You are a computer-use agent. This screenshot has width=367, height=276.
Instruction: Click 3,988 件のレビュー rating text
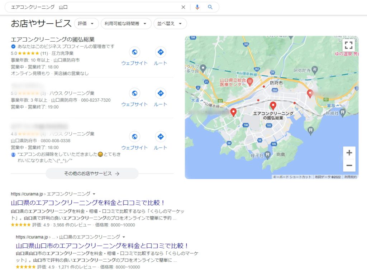[x=72, y=225]
